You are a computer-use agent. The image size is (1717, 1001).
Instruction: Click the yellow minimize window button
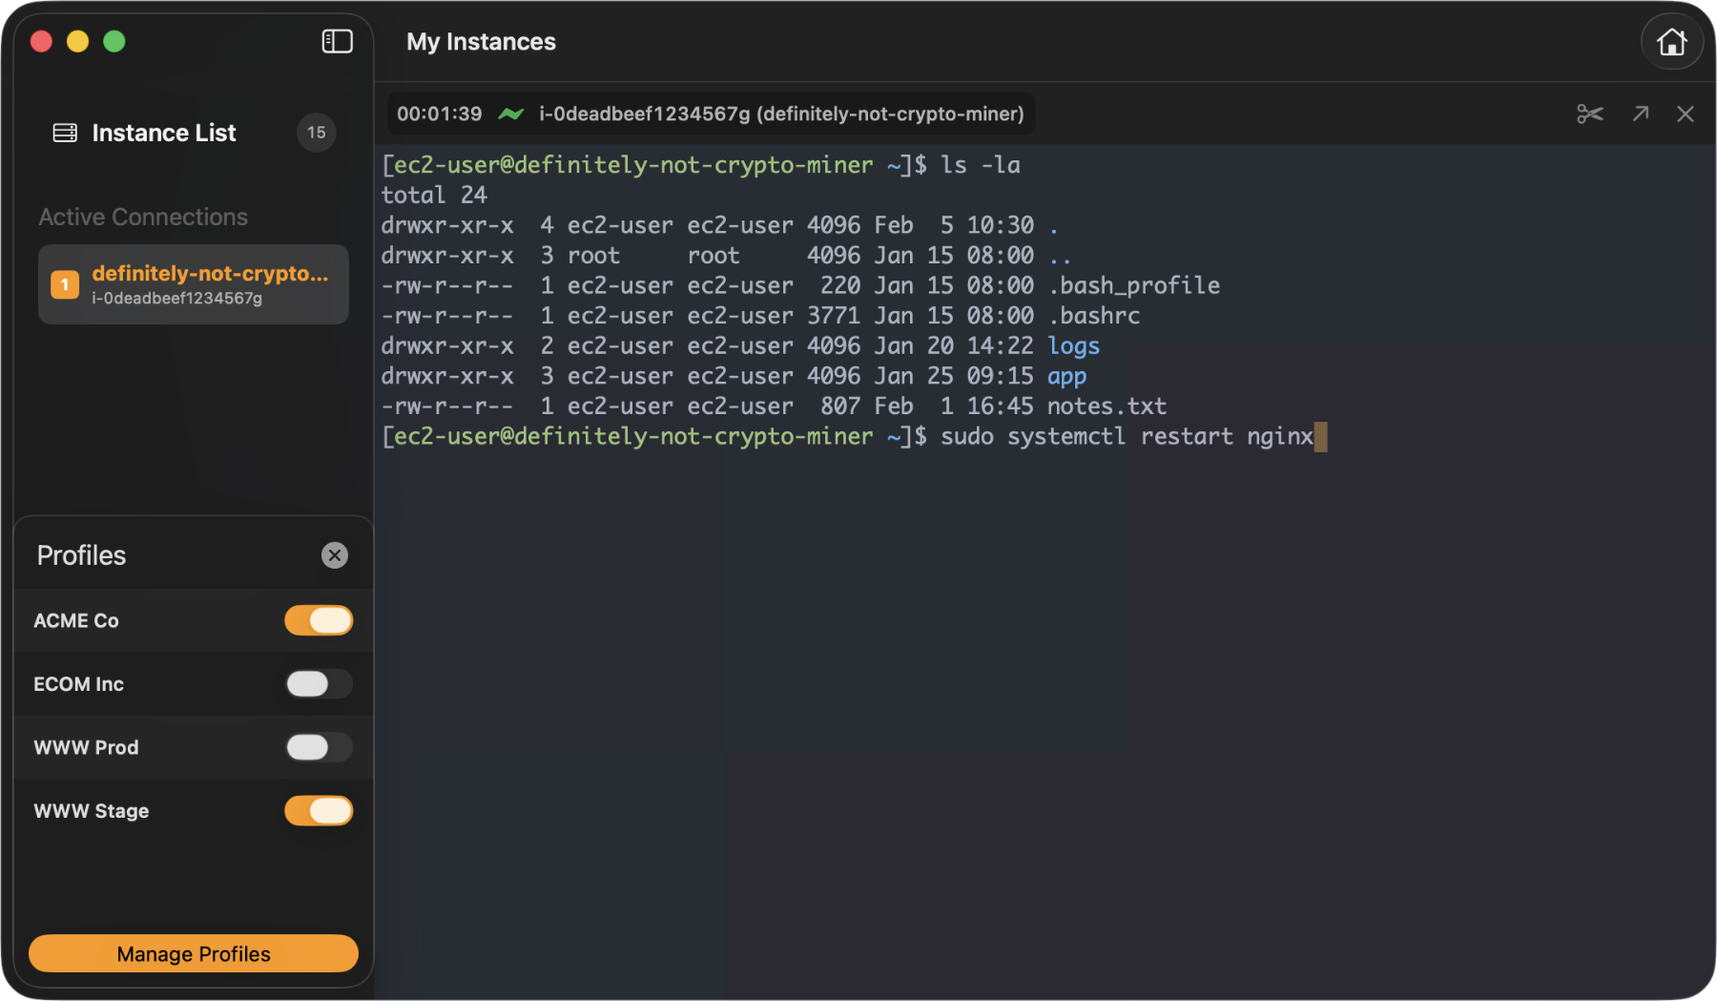point(77,41)
